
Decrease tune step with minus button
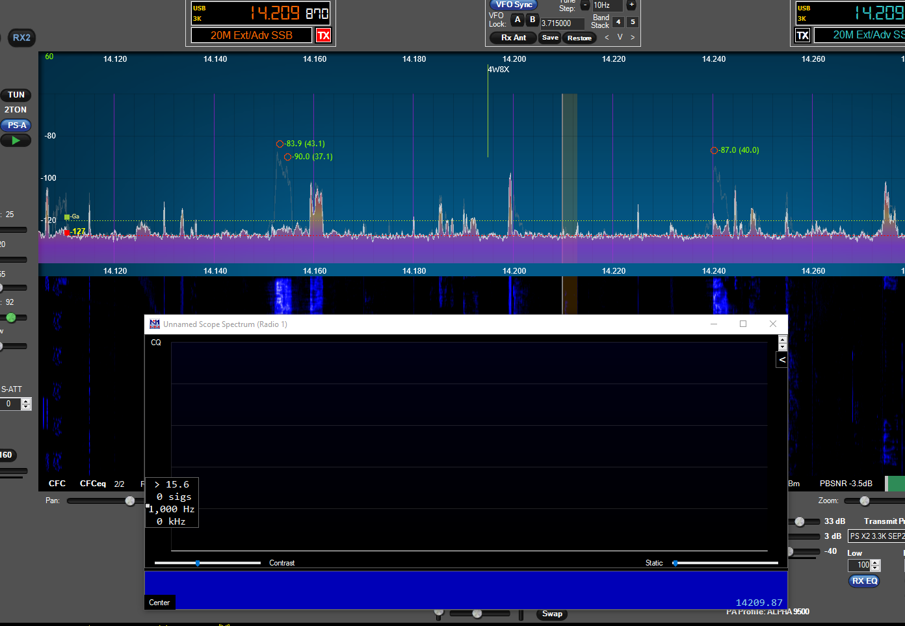pyautogui.click(x=585, y=5)
